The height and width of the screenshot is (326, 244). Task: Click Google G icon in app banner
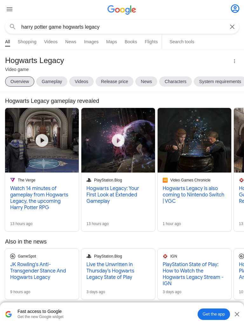pos(9,314)
